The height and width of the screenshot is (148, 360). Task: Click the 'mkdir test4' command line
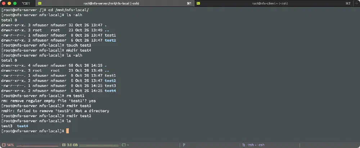(x=46, y=50)
